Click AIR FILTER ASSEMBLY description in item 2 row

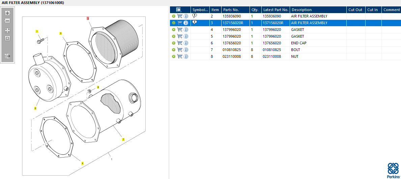(x=318, y=16)
